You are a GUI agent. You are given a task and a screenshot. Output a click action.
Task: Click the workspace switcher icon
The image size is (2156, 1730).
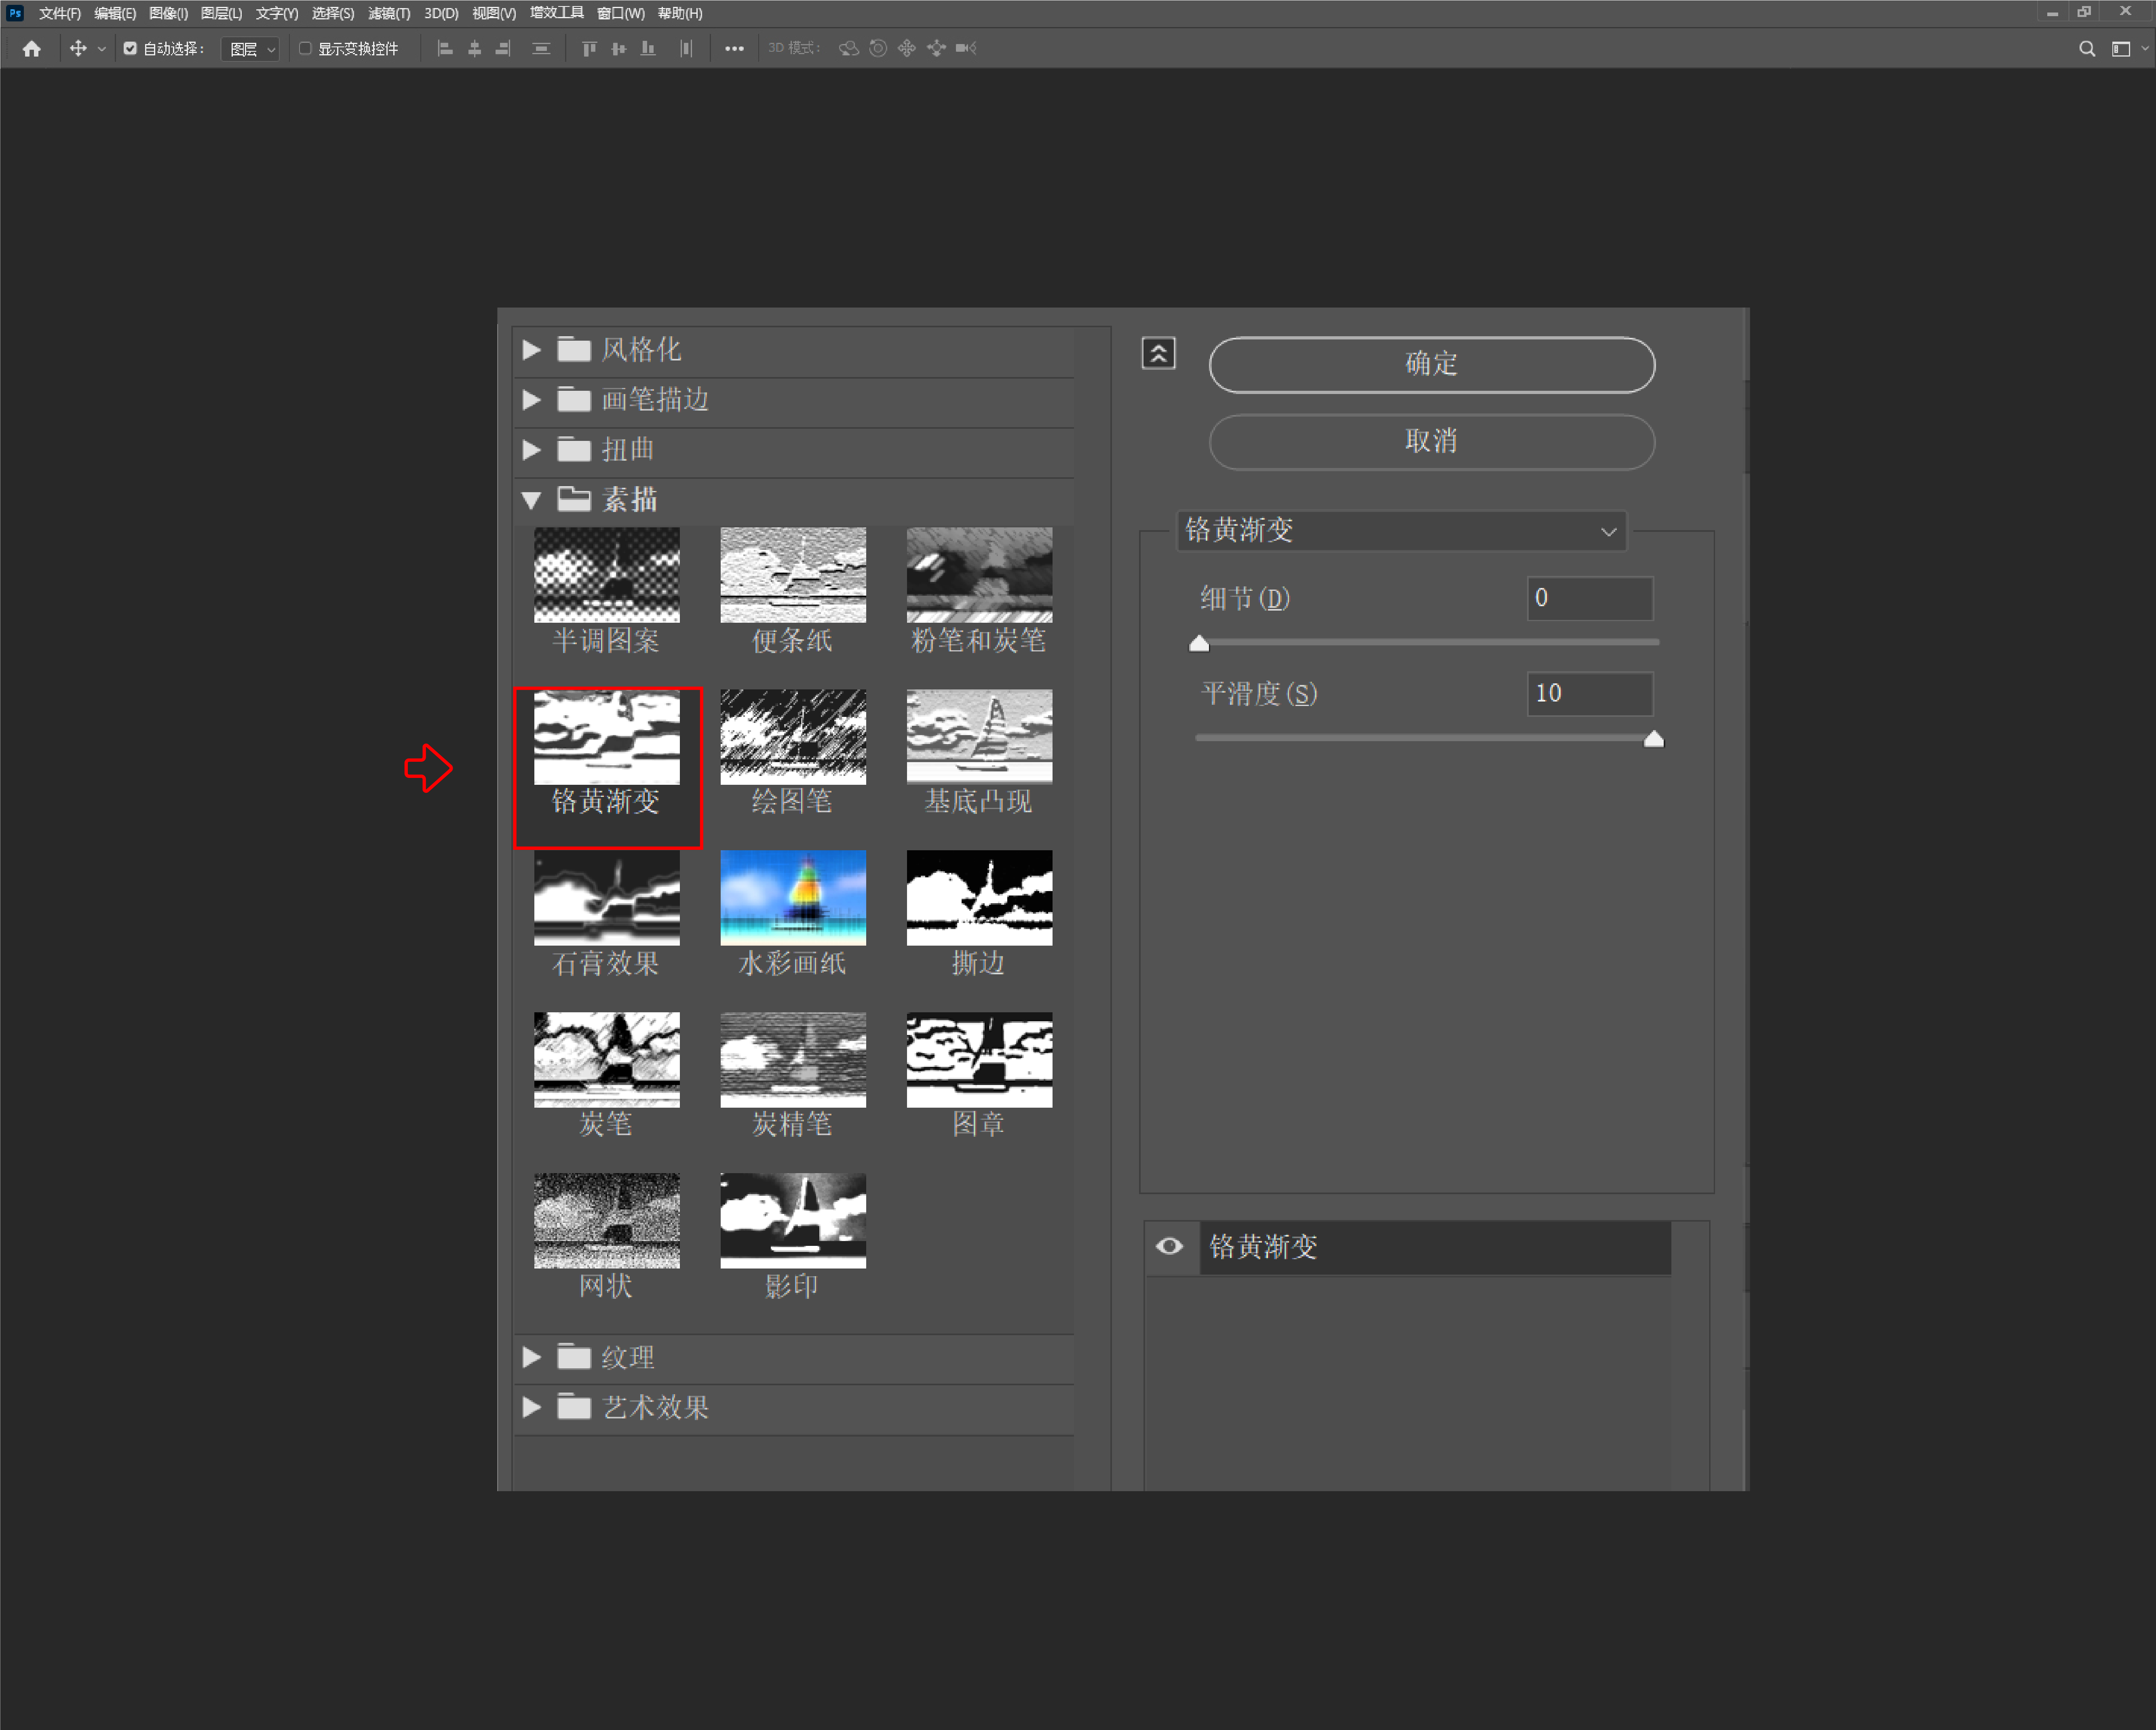tap(2120, 48)
